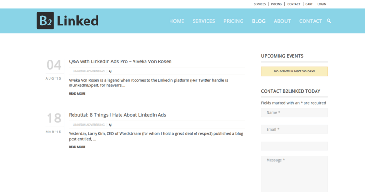This screenshot has width=365, height=192.
Task: Select PRICING in the main navigation
Action: [233, 21]
